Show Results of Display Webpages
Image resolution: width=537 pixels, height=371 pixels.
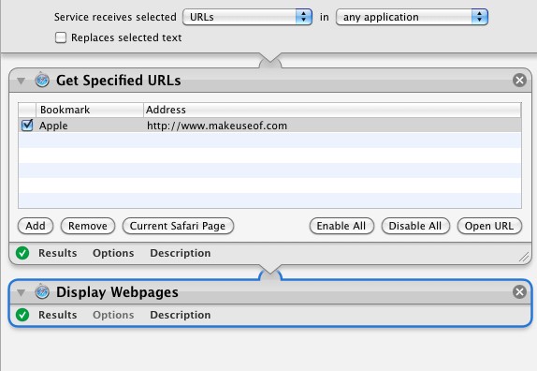pyautogui.click(x=58, y=315)
